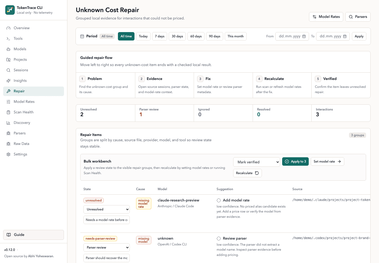
Task: Select the All time period filter
Action: pos(126,36)
